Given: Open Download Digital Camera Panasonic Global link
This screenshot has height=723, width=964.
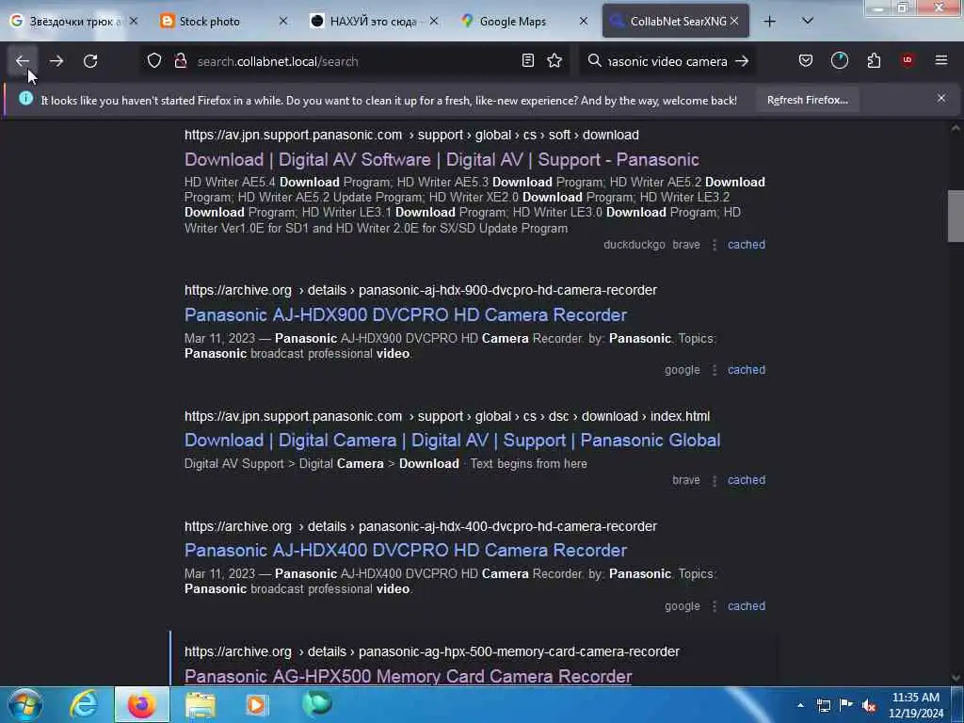Looking at the screenshot, I should (453, 441).
